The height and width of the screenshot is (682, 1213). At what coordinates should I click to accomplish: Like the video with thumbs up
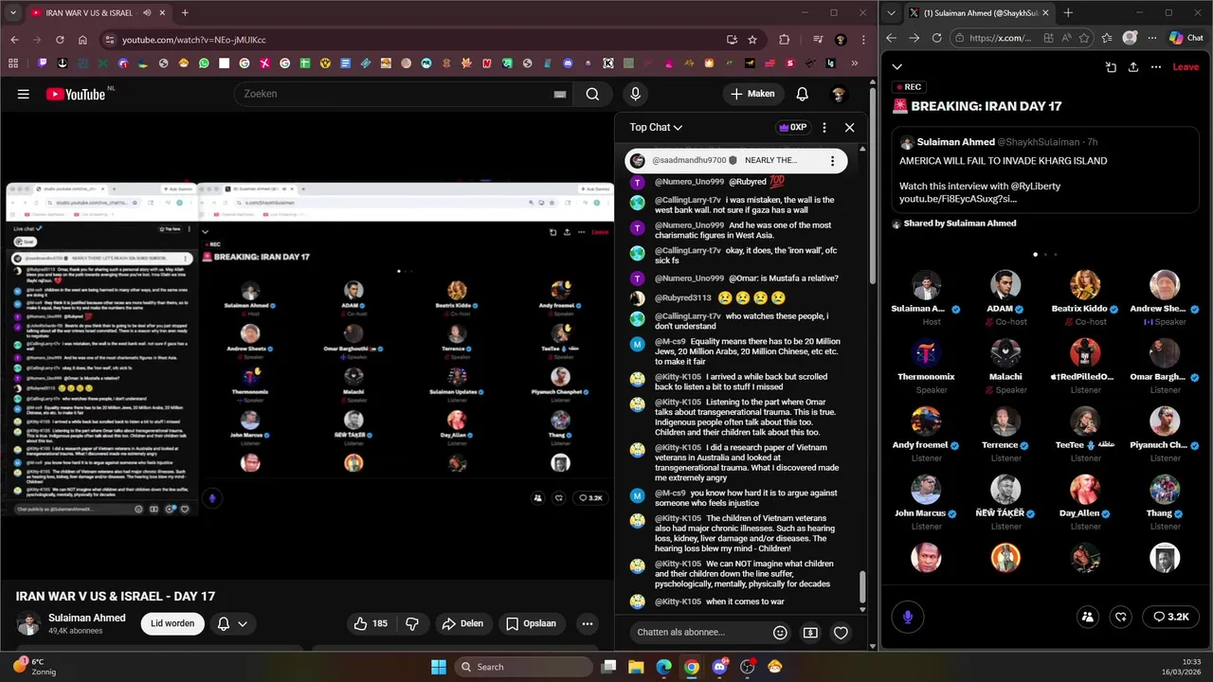(371, 623)
